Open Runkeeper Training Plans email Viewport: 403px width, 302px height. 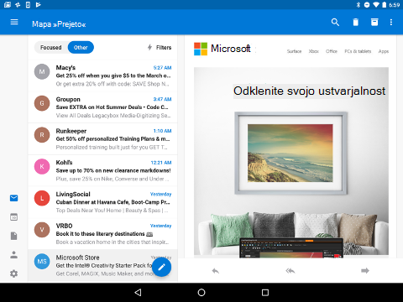[102, 138]
